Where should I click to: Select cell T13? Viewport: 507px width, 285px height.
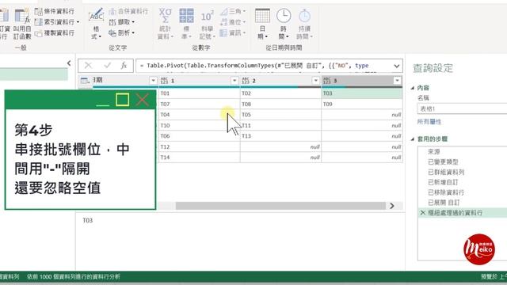pyautogui.click(x=280, y=136)
